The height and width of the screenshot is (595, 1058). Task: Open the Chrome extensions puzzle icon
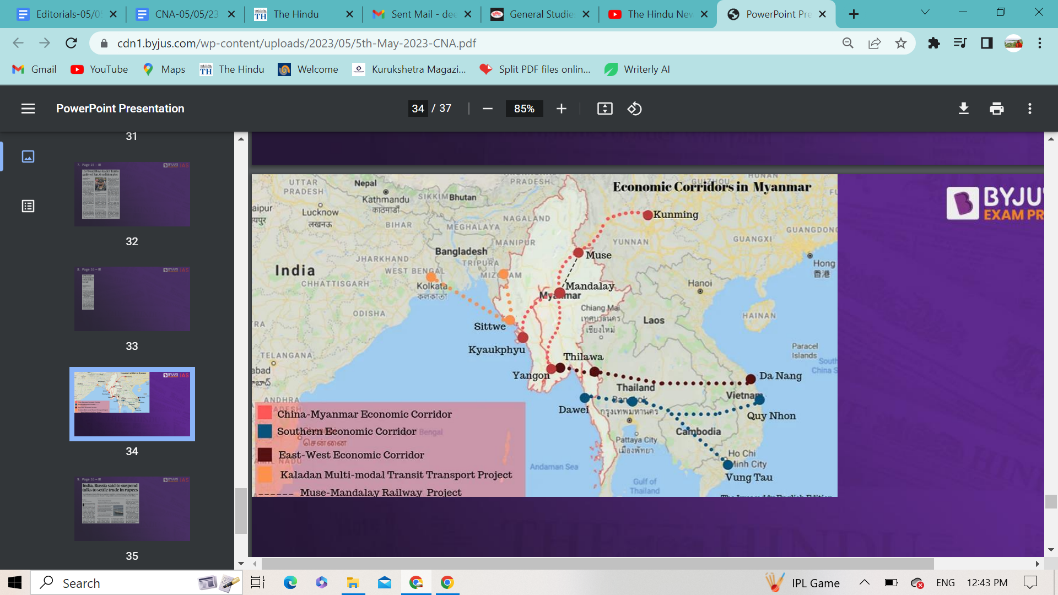[933, 43]
